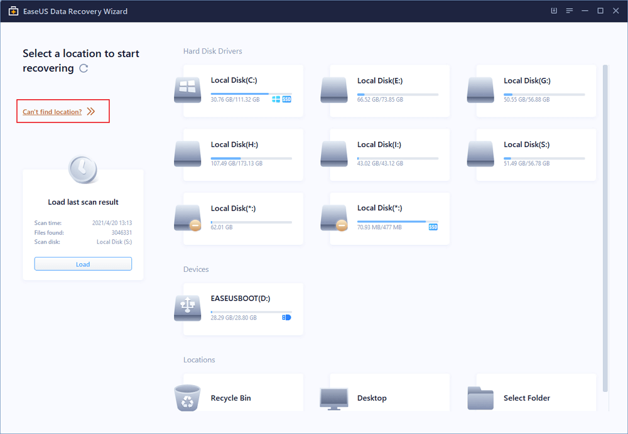Open the hamburger menu in title bar

click(569, 11)
